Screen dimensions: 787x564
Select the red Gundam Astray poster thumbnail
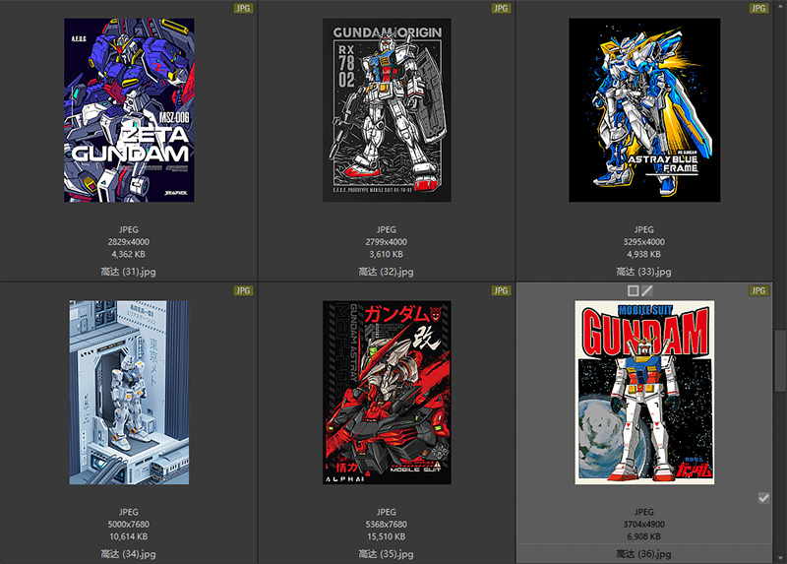pyautogui.click(x=387, y=392)
